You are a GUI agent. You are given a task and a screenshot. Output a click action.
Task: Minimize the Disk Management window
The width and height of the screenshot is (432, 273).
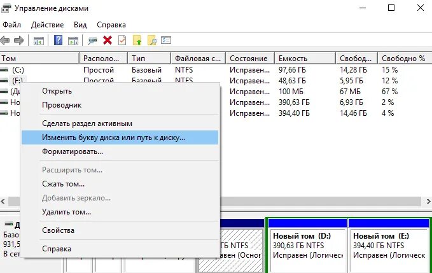coord(363,8)
